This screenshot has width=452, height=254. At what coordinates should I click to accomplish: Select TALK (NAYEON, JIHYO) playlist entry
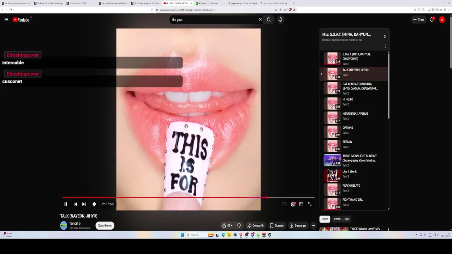pos(354,74)
